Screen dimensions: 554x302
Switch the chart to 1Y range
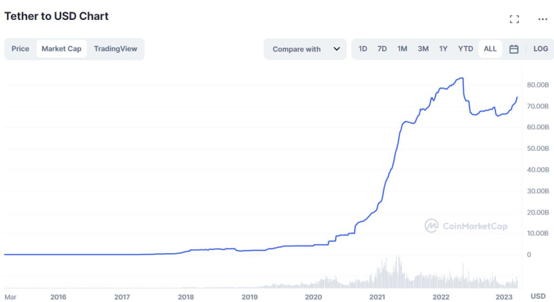443,49
